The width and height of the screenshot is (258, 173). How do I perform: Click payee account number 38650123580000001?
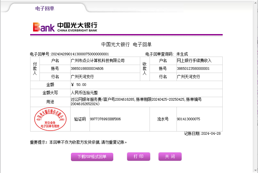coord(193,68)
